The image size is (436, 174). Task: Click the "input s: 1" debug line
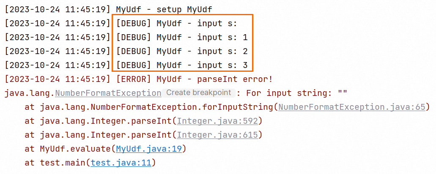tap(182, 37)
